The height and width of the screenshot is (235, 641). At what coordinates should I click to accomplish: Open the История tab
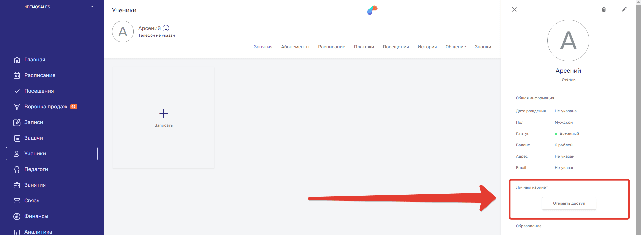point(427,47)
